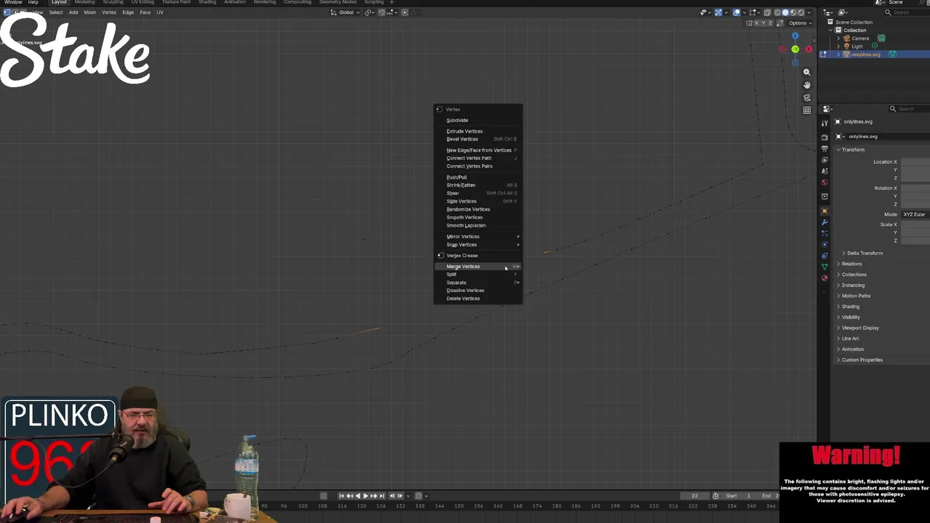
Task: Select rendered viewport shading
Action: [x=801, y=12]
